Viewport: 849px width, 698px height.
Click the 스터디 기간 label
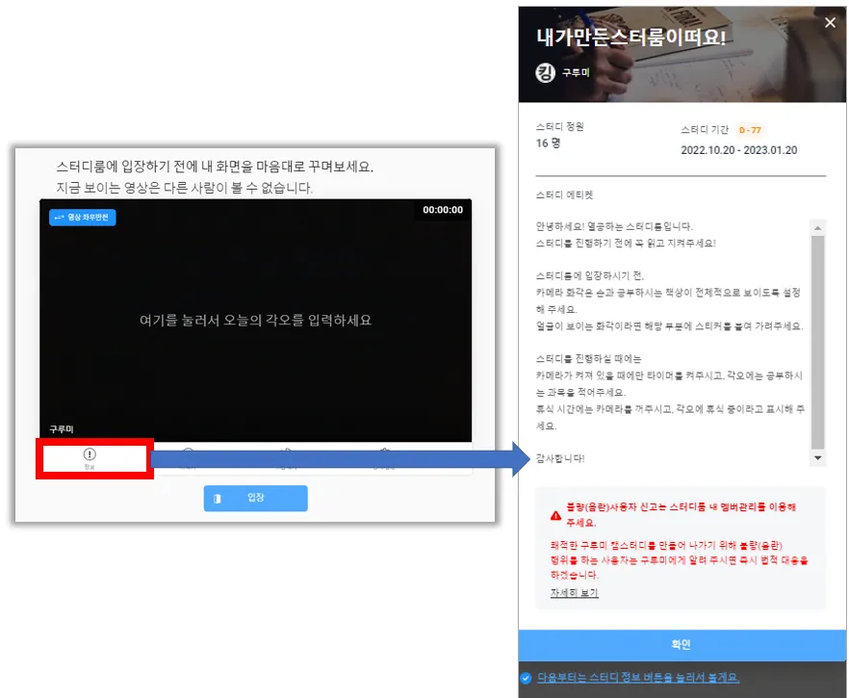[x=705, y=129]
